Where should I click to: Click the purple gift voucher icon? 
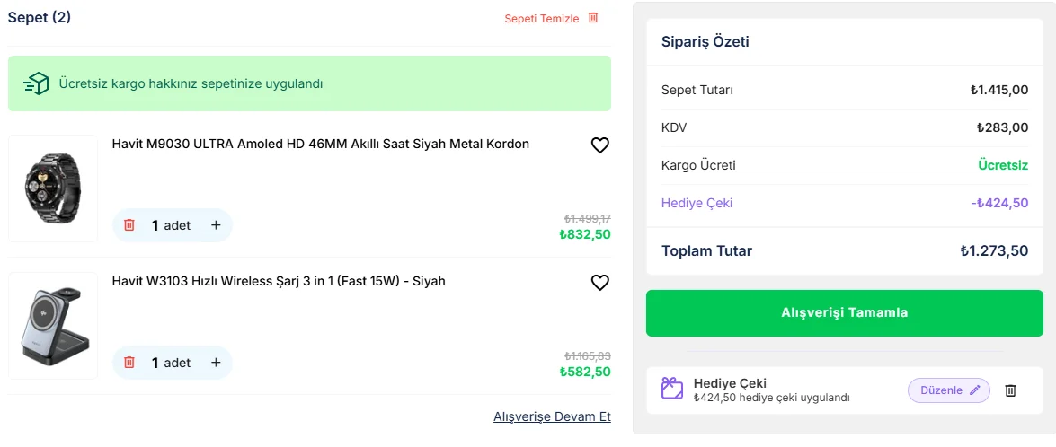[672, 389]
